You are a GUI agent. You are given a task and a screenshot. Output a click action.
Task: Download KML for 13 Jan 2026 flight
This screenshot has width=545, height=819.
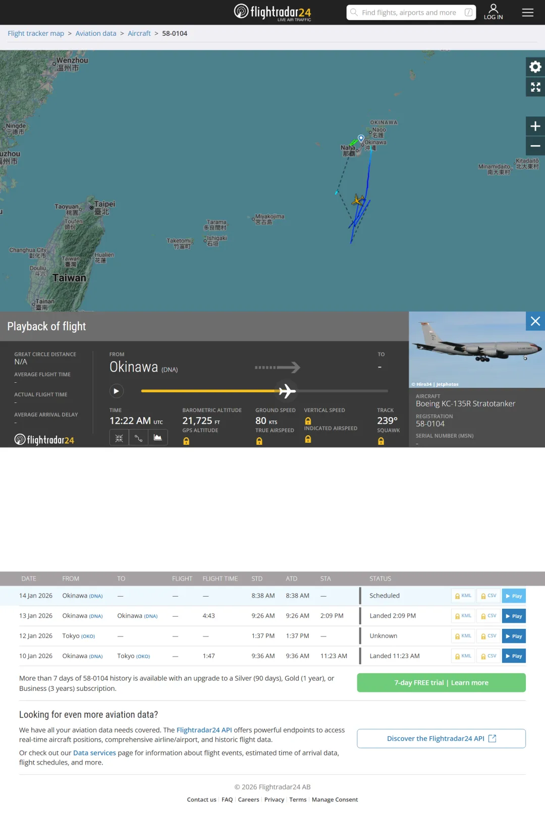pos(463,616)
